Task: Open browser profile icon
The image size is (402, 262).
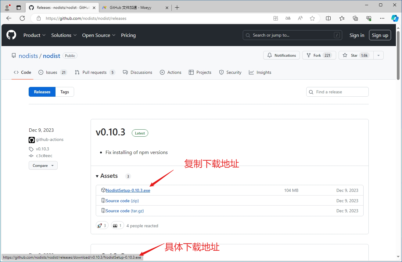Action: (7, 8)
